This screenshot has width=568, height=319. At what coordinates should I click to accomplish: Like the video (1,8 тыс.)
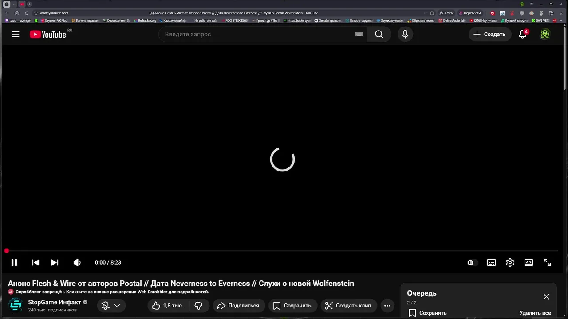(168, 306)
